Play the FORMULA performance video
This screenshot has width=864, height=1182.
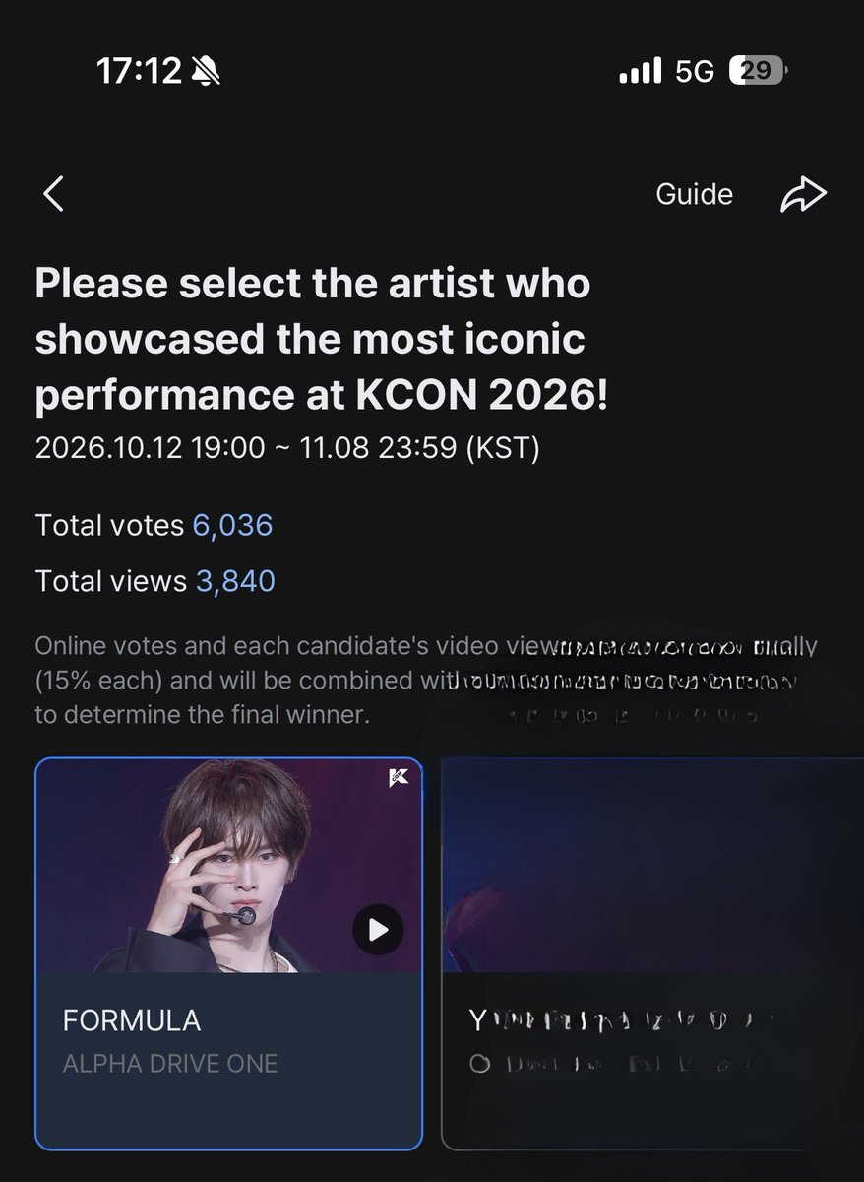coord(378,929)
